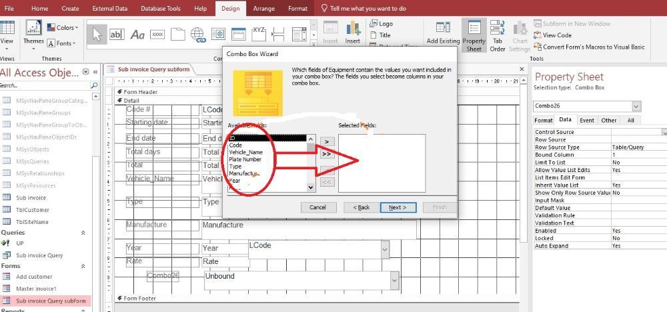Image resolution: width=667 pixels, height=312 pixels.
Task: Open the Event tab in Property Sheet
Action: [x=586, y=121]
